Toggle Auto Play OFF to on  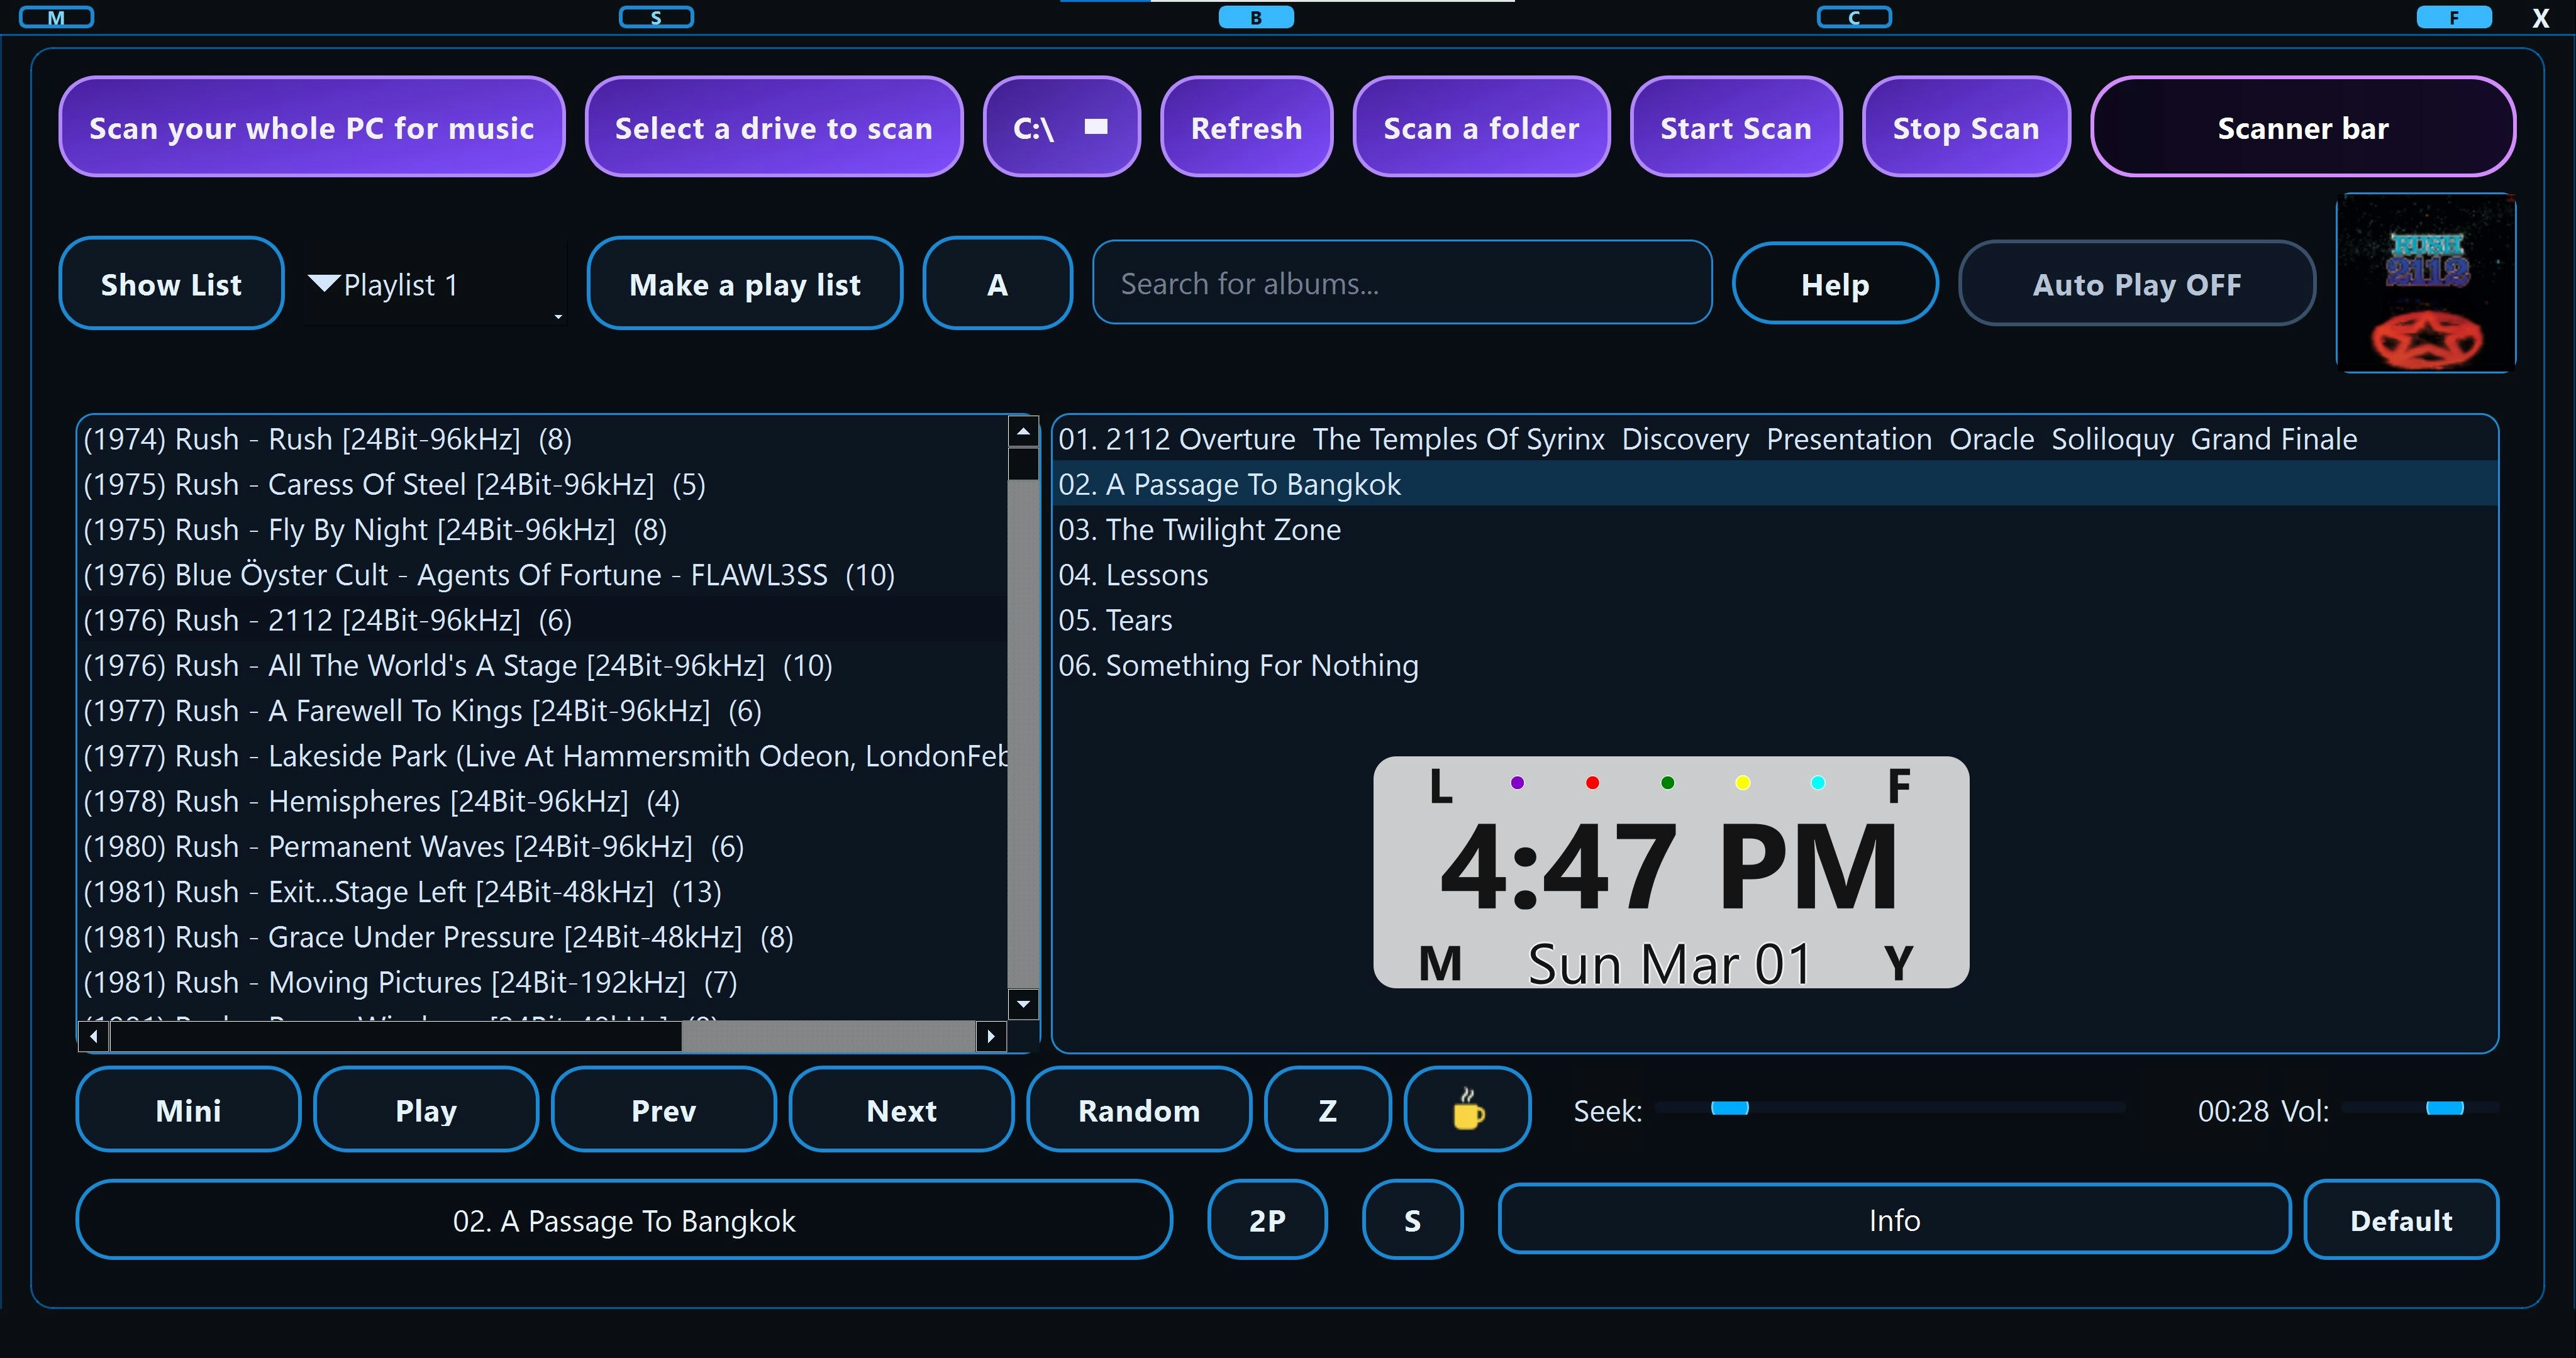[x=2136, y=284]
